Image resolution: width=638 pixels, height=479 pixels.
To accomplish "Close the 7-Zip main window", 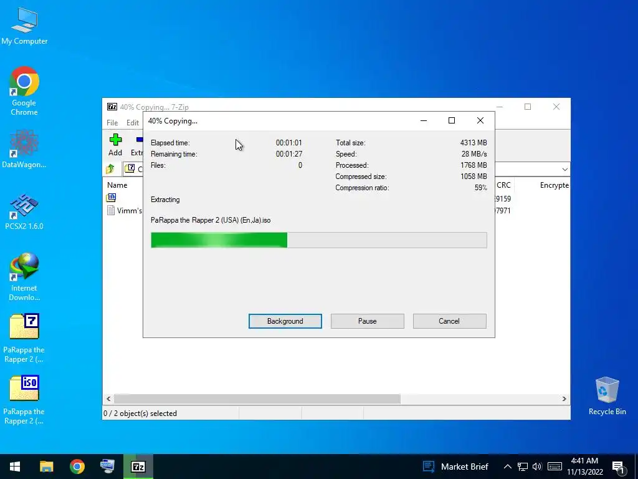I will [556, 107].
